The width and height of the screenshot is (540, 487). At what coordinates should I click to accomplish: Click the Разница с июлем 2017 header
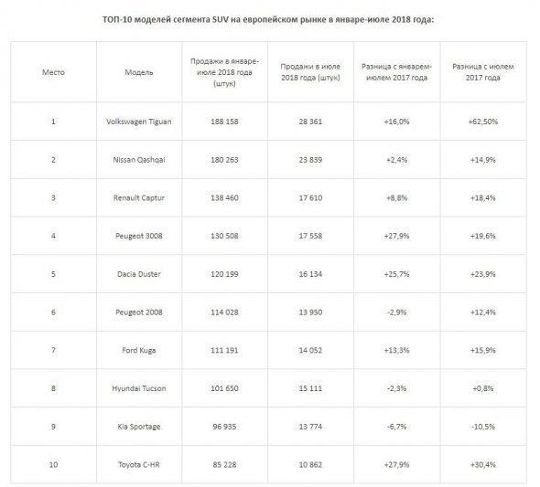coord(483,72)
